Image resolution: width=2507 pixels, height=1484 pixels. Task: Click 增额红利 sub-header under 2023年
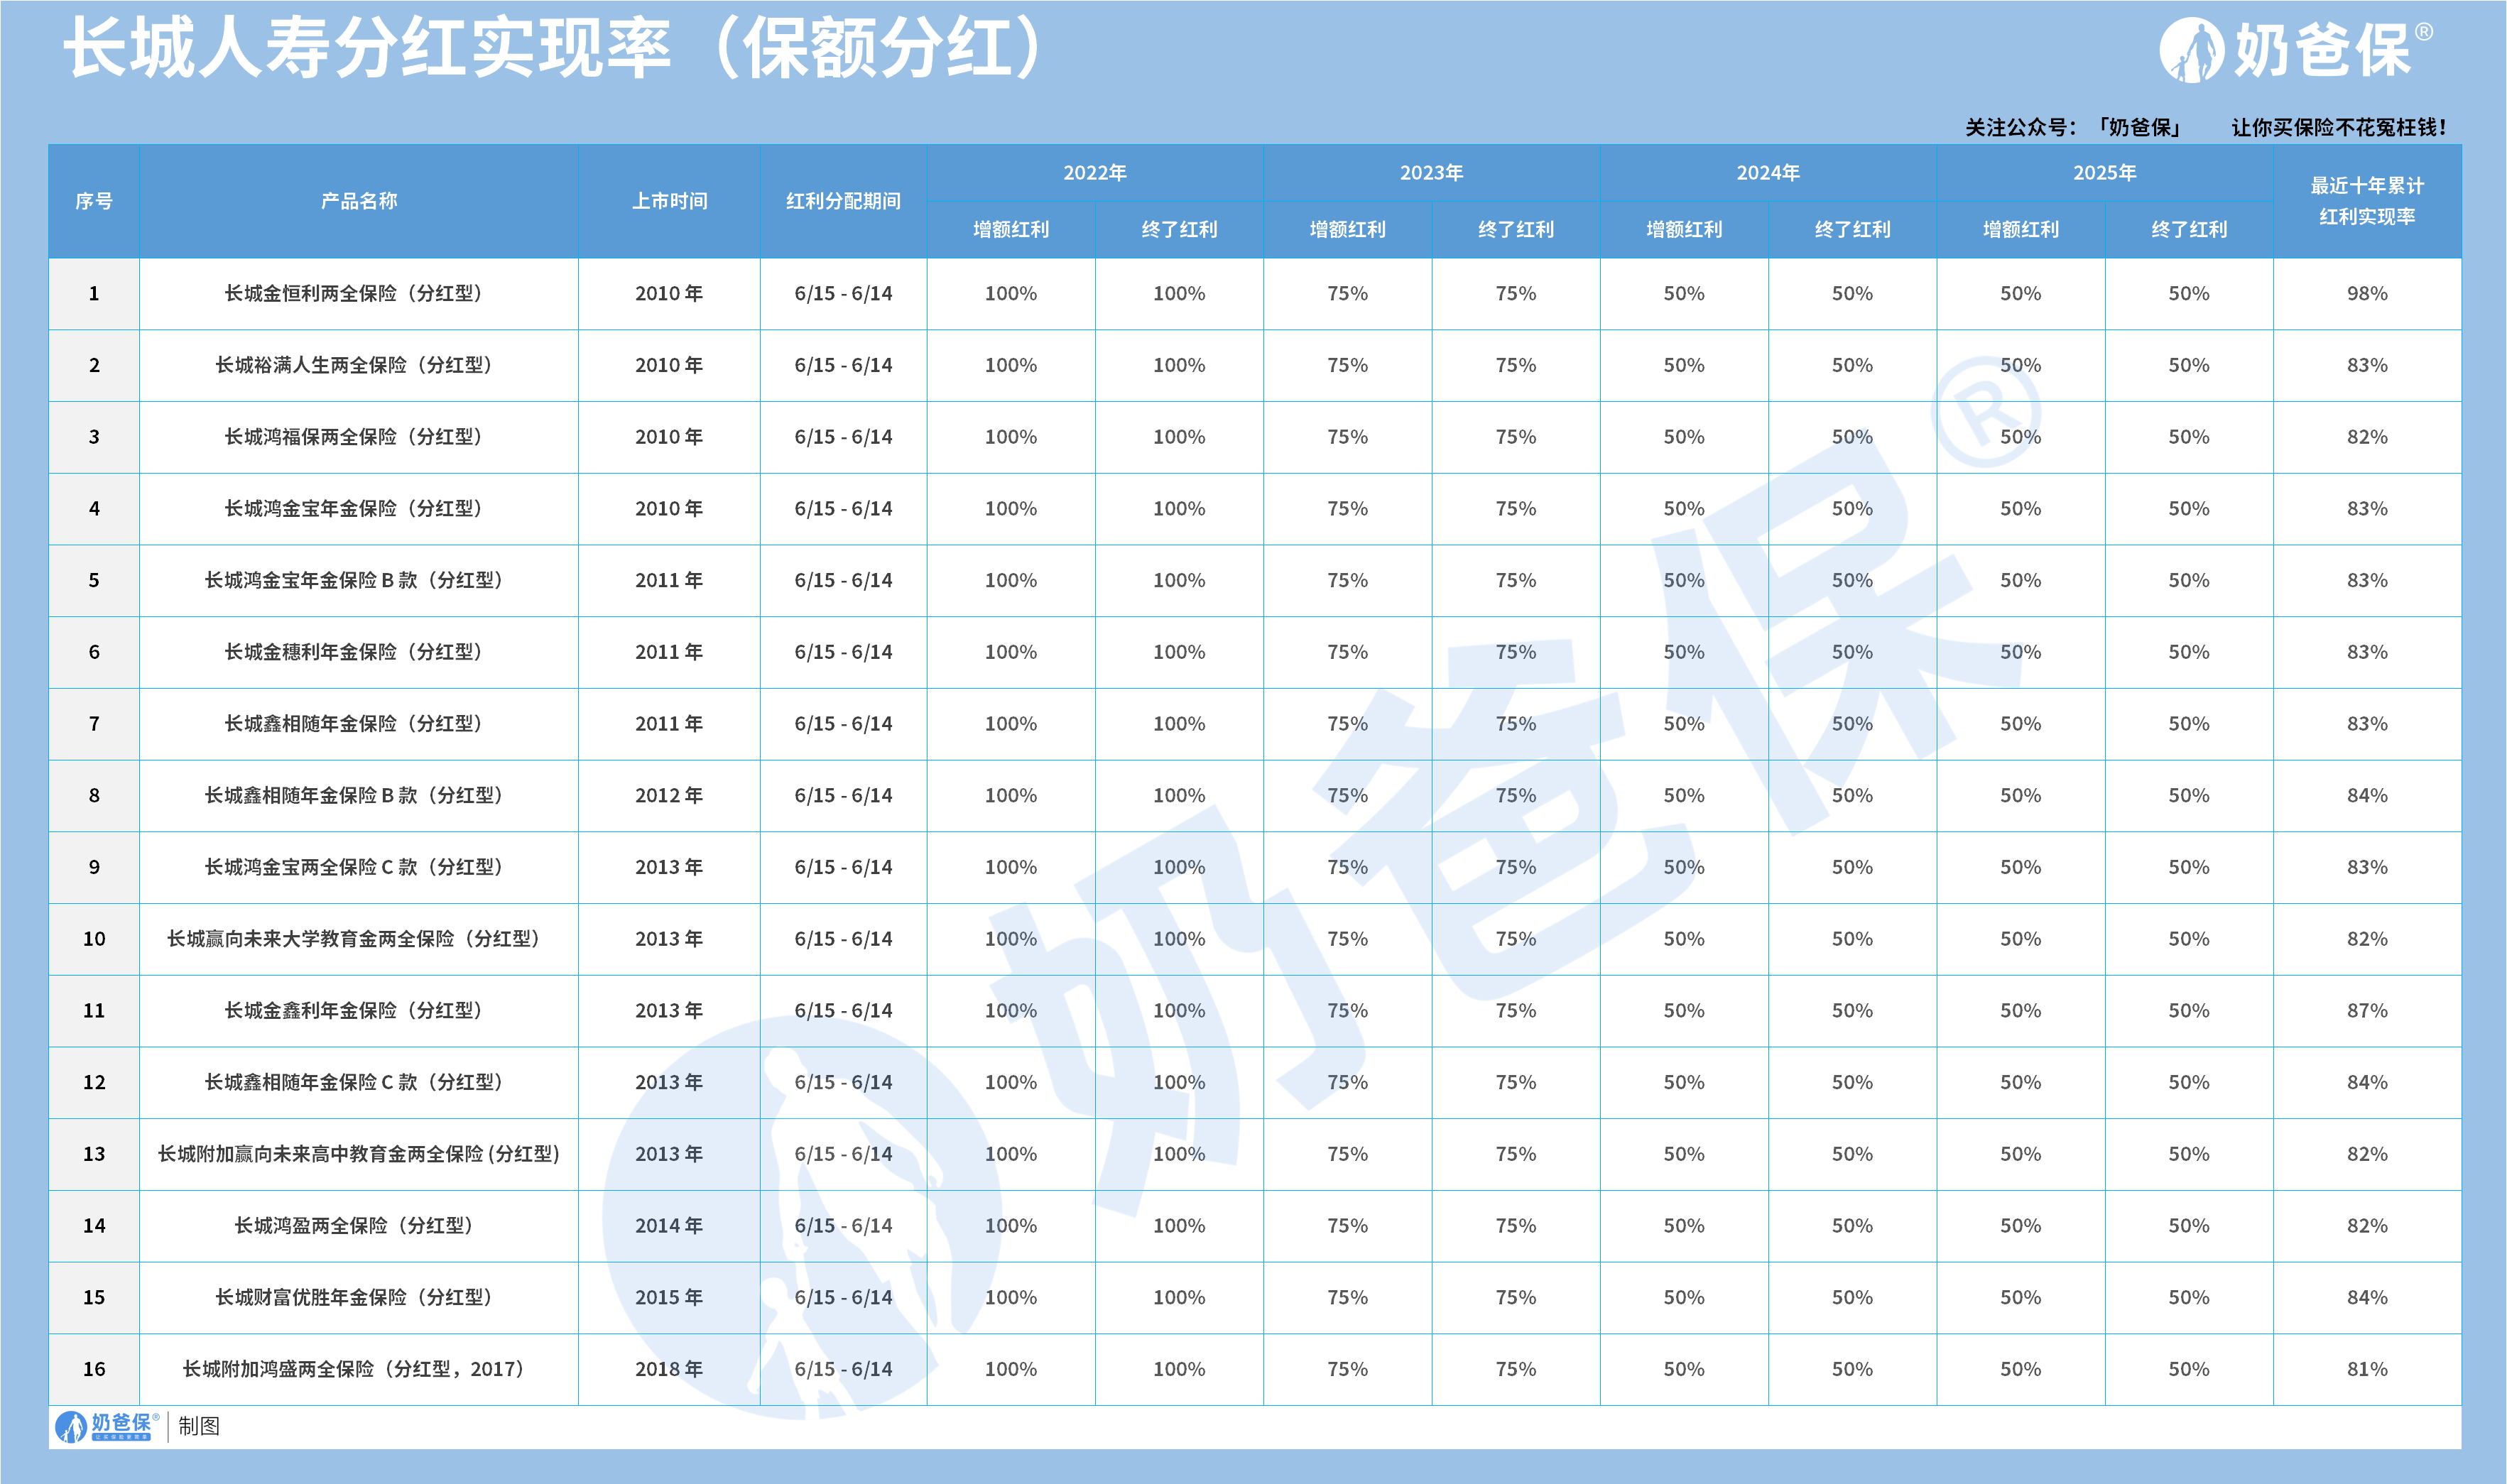1347,229
